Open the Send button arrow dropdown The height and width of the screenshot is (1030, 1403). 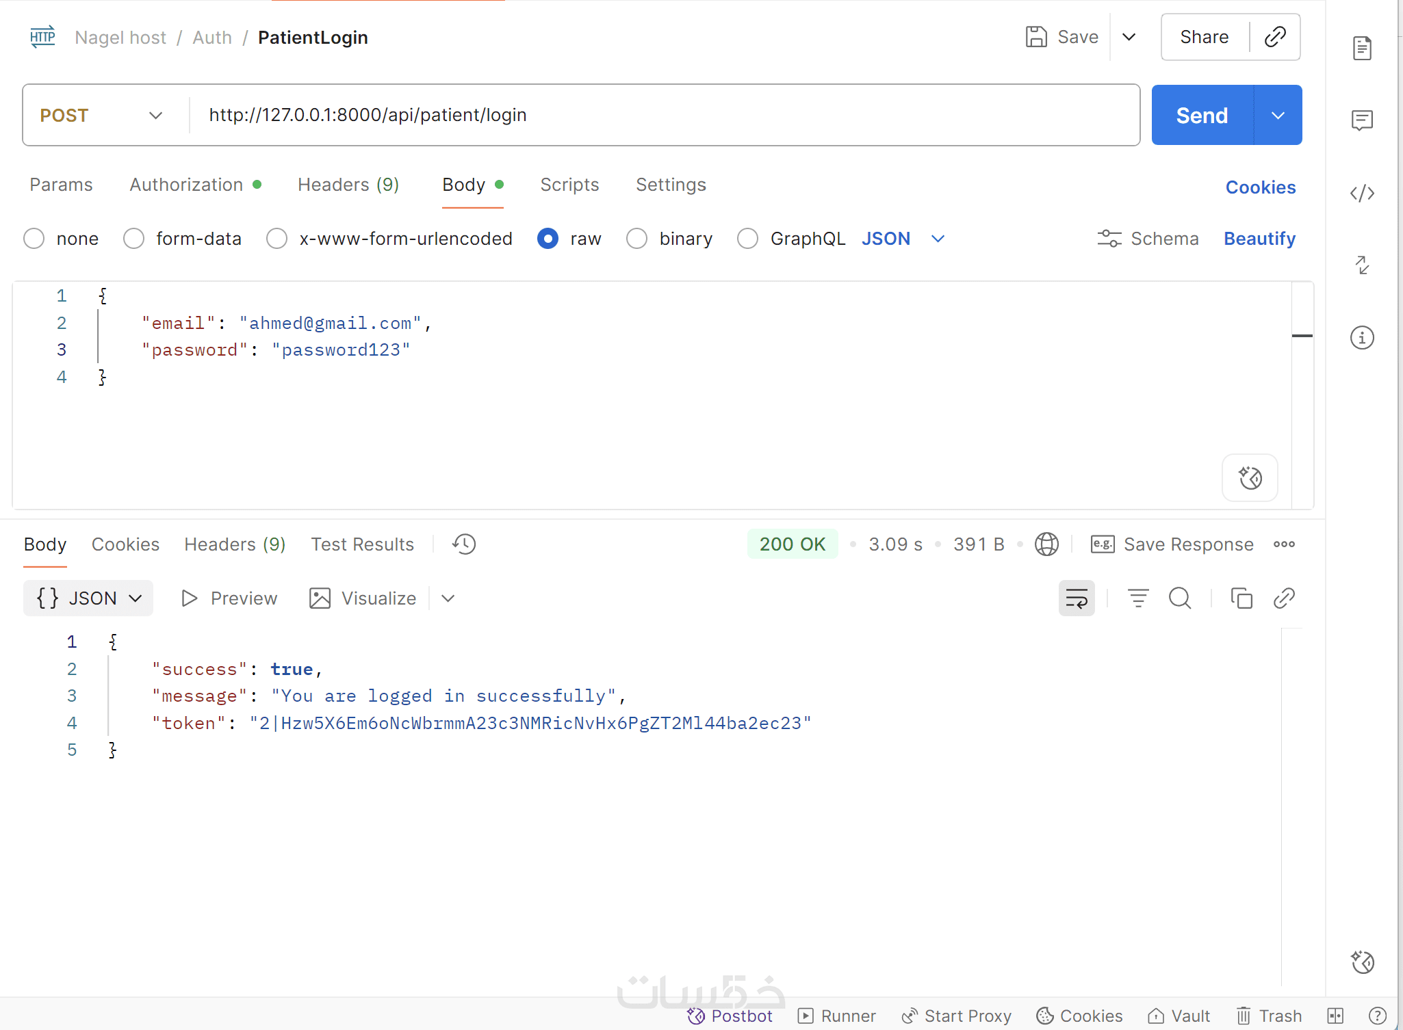pos(1278,116)
